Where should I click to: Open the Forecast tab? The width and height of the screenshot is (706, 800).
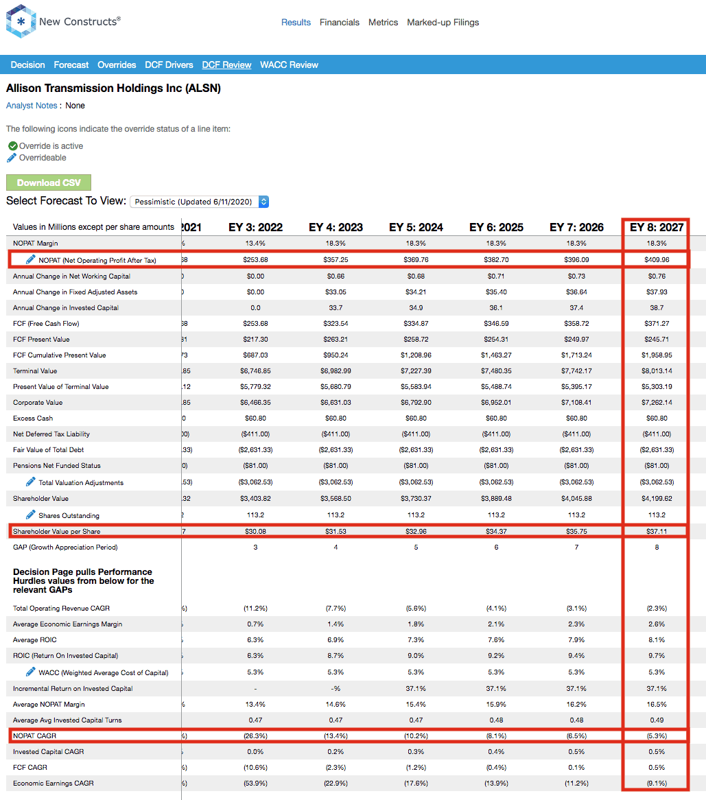71,64
